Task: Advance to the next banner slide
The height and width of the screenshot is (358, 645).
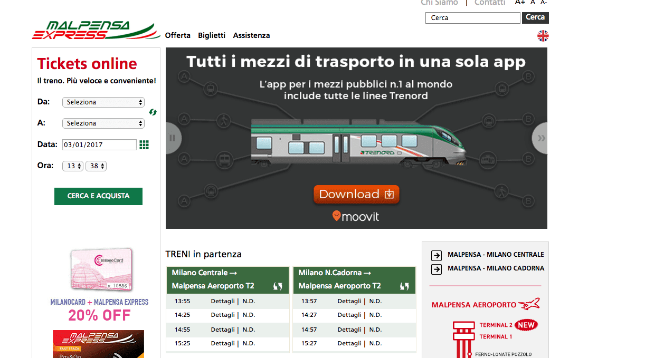Action: tap(540, 138)
